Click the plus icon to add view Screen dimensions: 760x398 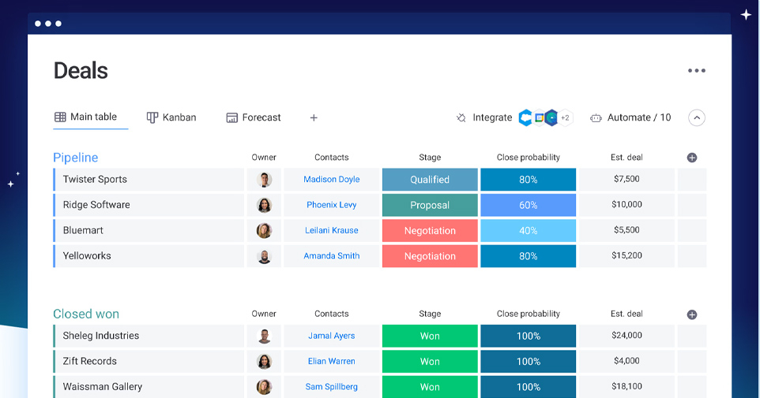tap(314, 118)
